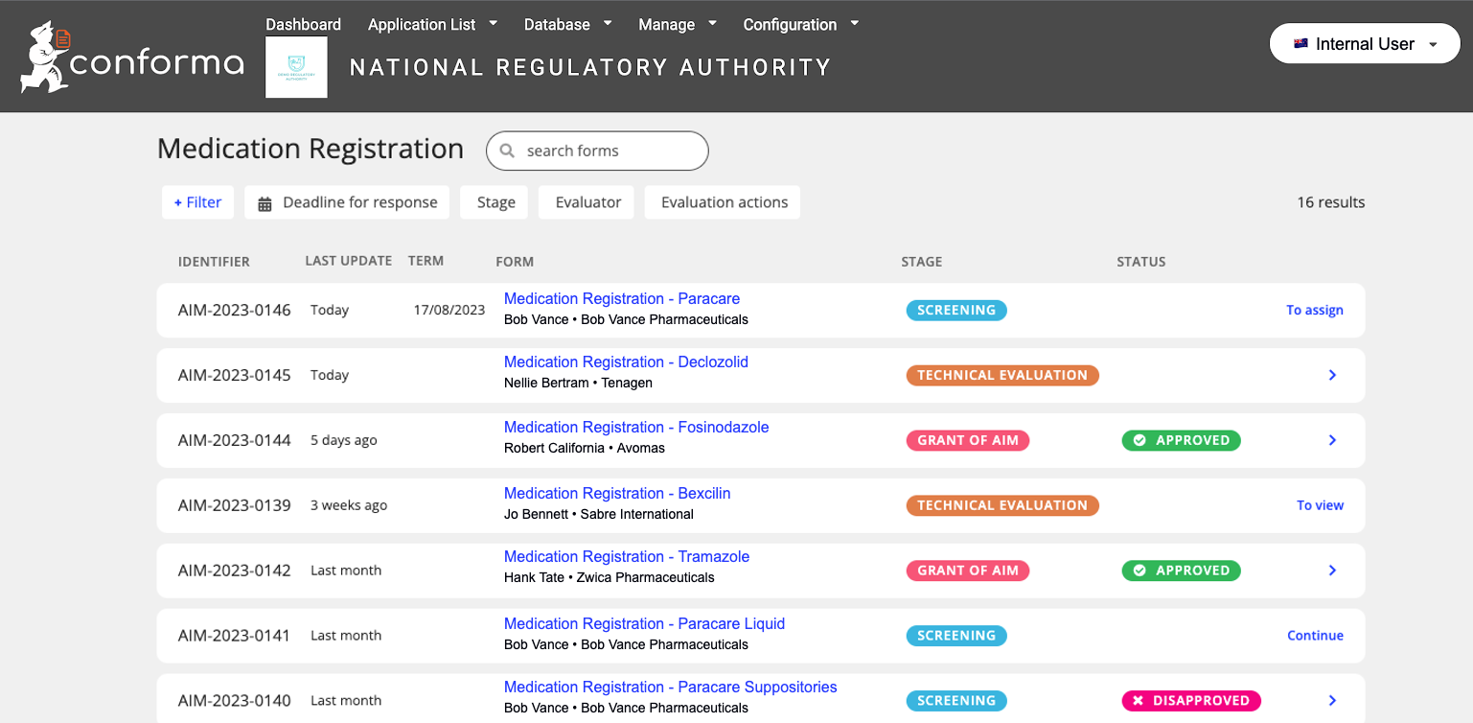Open row arrow for AIM-2023-0144 Fosinodazole

pos(1332,440)
